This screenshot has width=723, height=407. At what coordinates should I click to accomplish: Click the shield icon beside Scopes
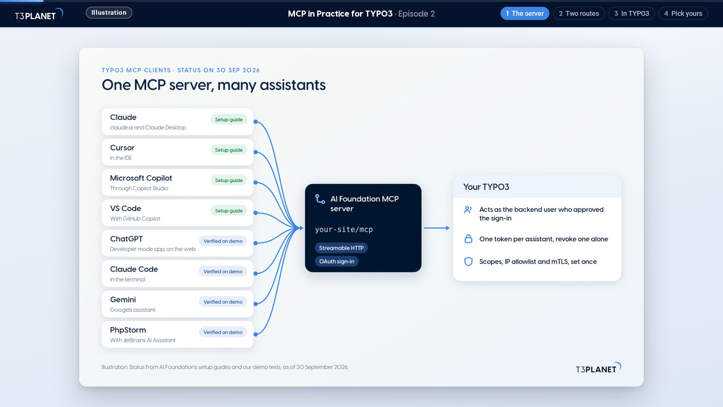pos(468,262)
